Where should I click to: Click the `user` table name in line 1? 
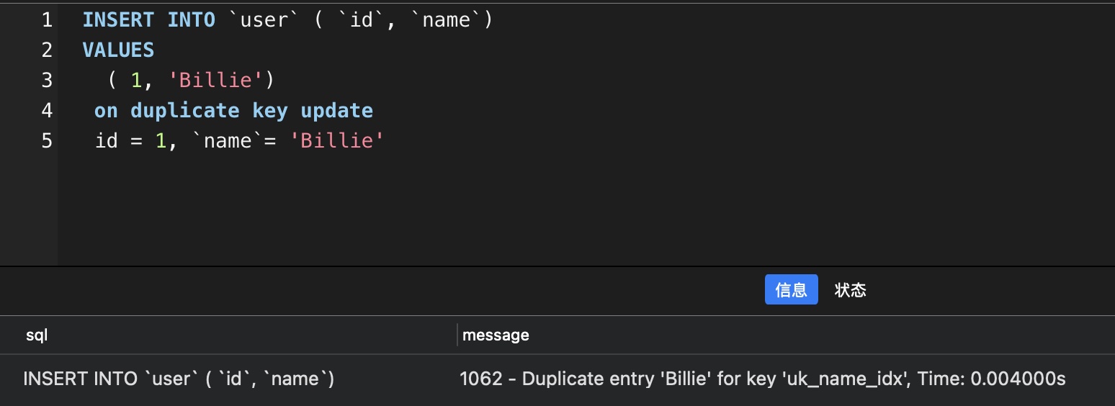tap(264, 20)
